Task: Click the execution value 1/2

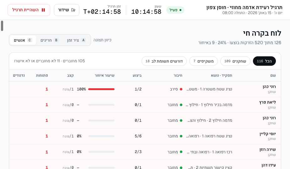Action: click(x=138, y=89)
